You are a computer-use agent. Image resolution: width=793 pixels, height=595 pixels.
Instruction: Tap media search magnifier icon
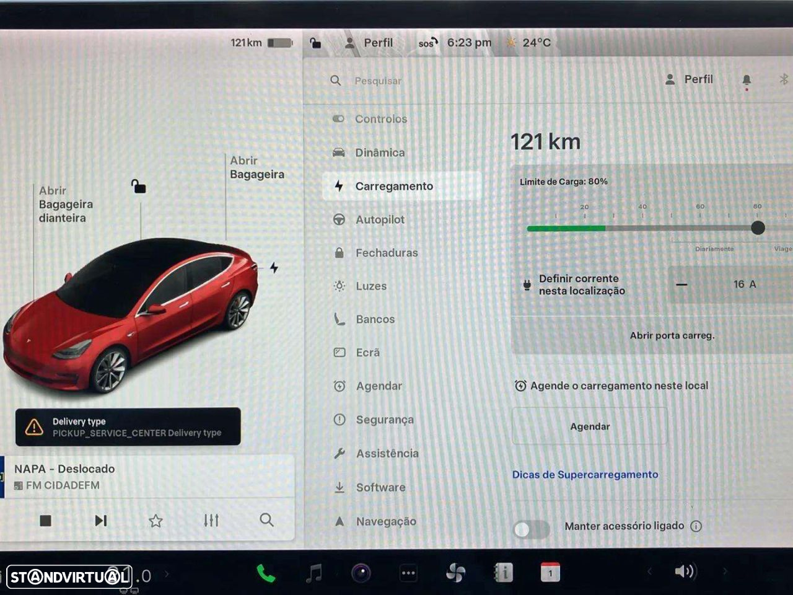point(266,520)
